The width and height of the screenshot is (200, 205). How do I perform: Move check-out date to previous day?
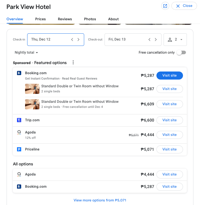tap(149, 40)
